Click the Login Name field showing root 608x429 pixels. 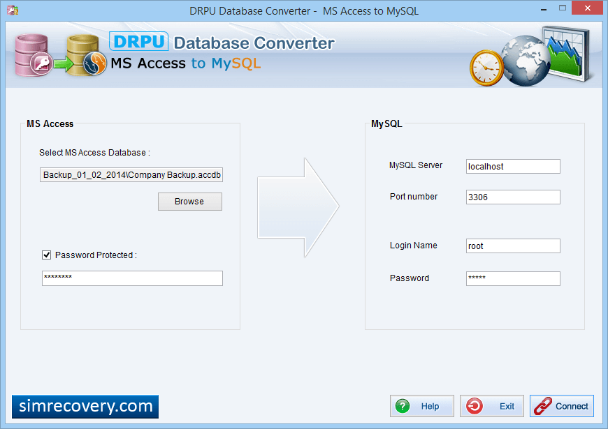coord(513,246)
